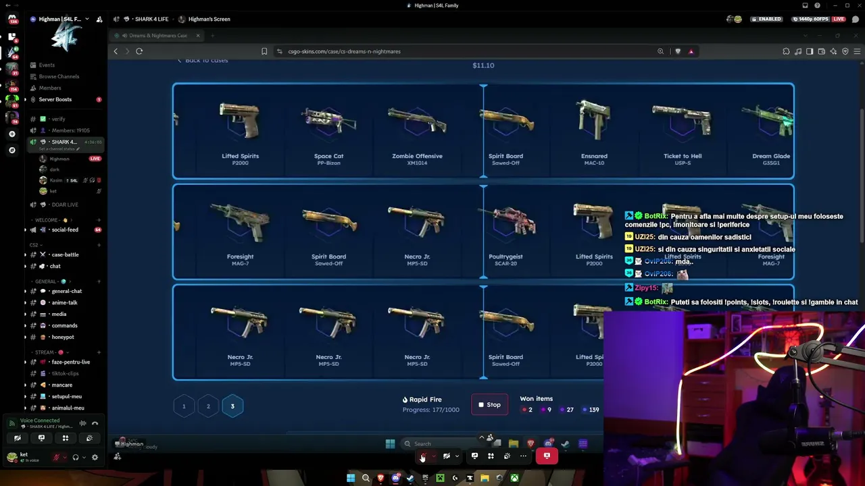This screenshot has height=486, width=865.
Task: Select case count option 1
Action: [x=184, y=406]
